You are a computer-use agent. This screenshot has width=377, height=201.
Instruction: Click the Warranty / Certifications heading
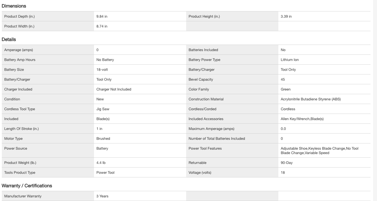tap(27, 186)
